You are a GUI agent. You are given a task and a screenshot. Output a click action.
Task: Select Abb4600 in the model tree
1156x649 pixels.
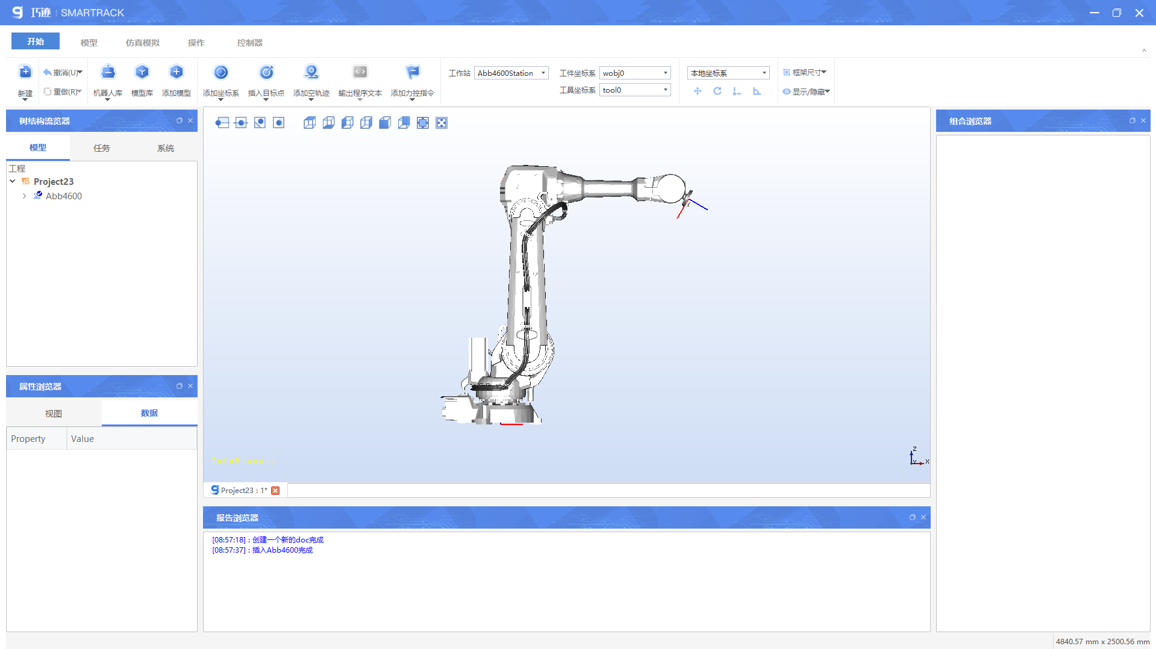tap(64, 196)
